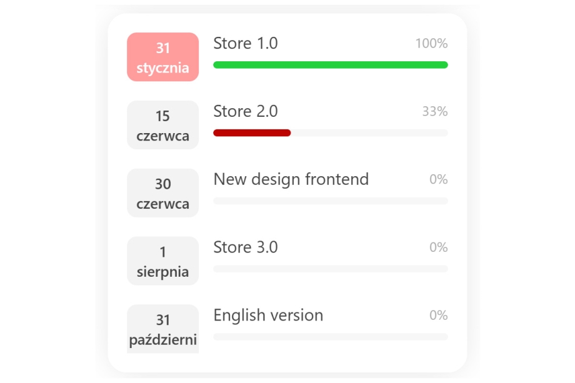
Task: Open the Store 2.0 milestone title
Action: click(x=246, y=111)
